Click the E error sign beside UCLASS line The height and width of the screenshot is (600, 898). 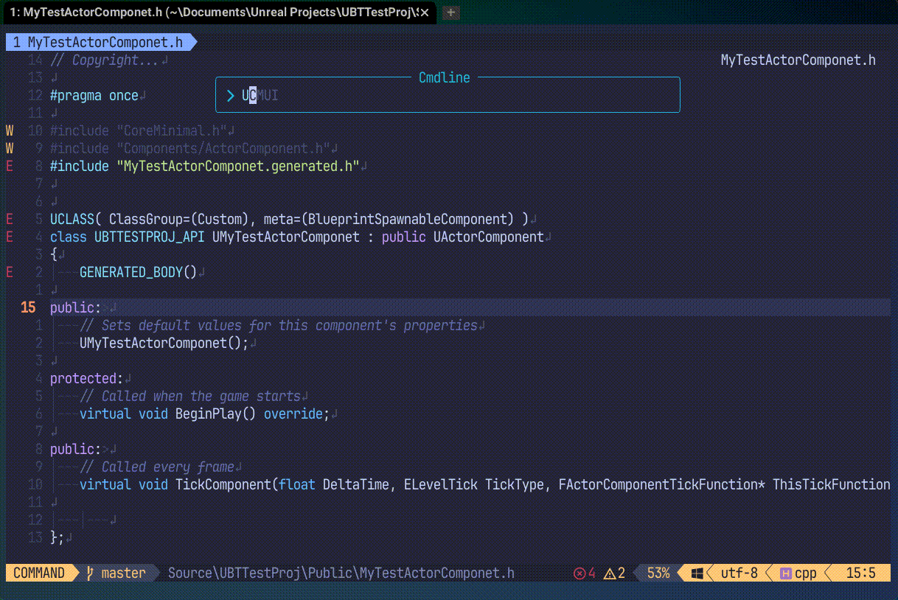[x=10, y=219]
